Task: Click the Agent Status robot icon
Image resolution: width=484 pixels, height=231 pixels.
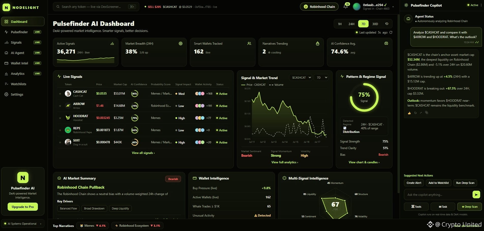Action: coord(408,19)
